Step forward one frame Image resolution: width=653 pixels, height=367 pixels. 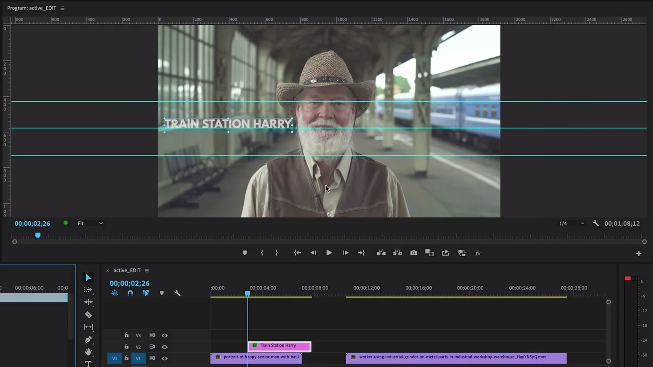pos(345,253)
